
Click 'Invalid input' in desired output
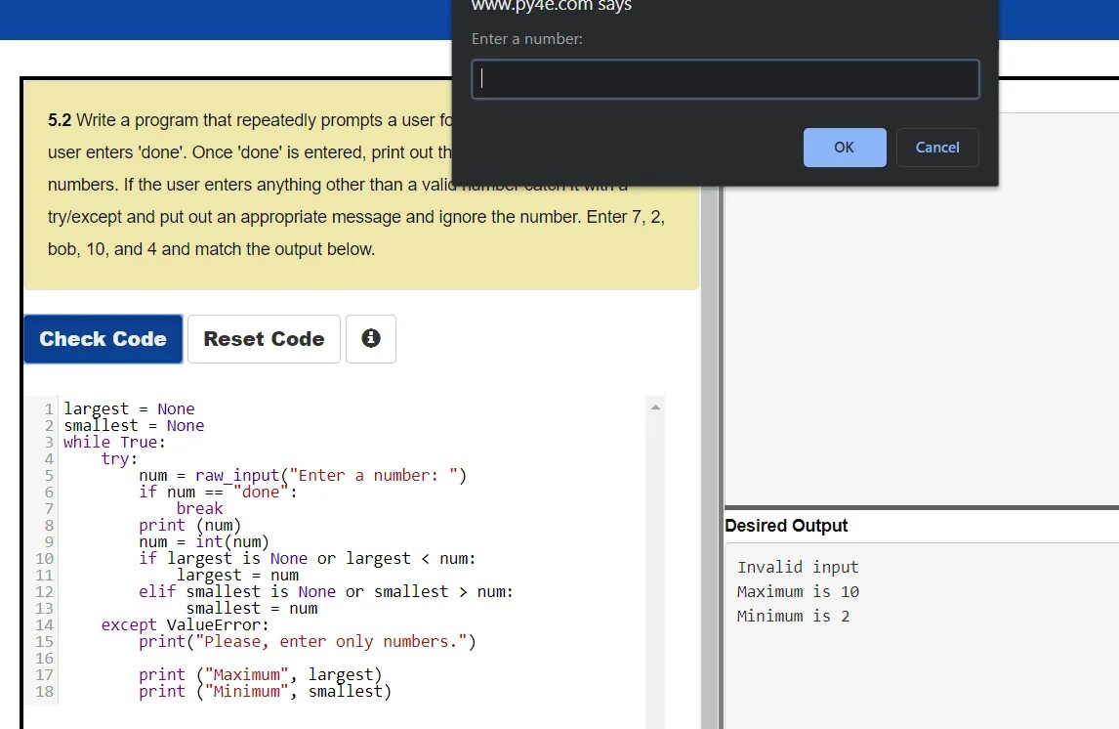click(x=798, y=567)
